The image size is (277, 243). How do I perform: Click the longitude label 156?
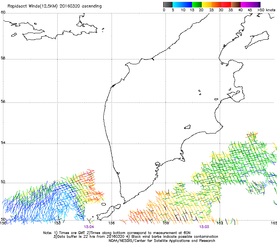(112, 223)
